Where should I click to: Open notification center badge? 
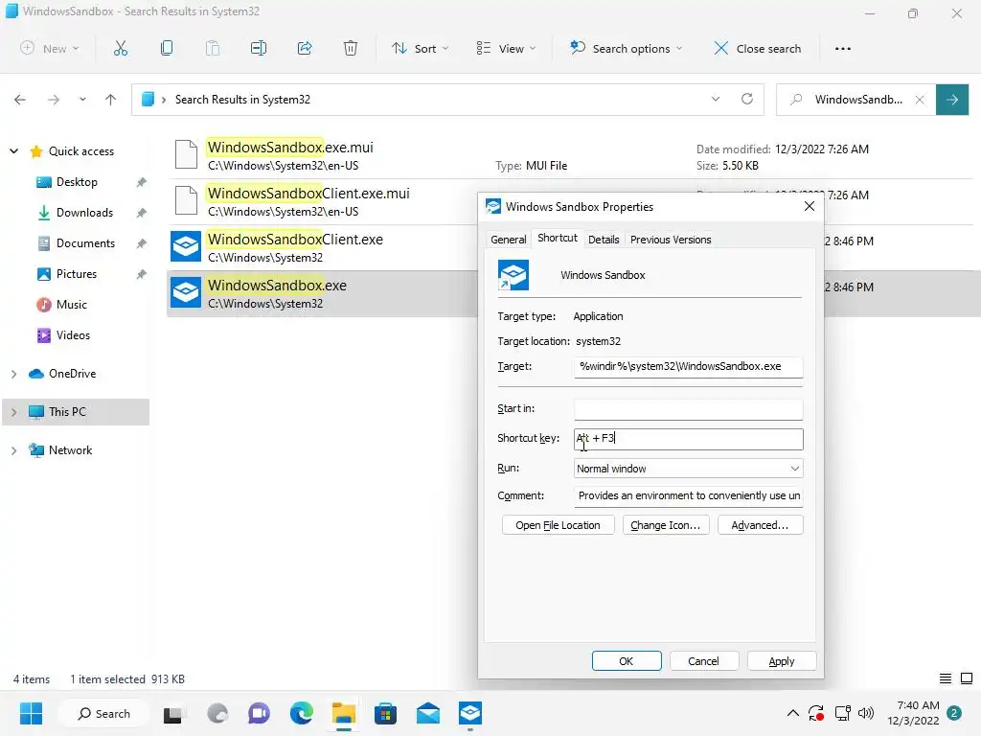[x=954, y=713]
